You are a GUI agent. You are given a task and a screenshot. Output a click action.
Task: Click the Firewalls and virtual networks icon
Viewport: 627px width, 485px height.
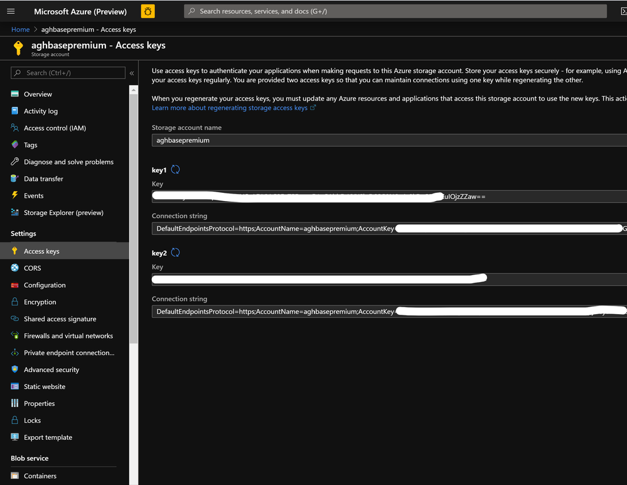coord(15,335)
